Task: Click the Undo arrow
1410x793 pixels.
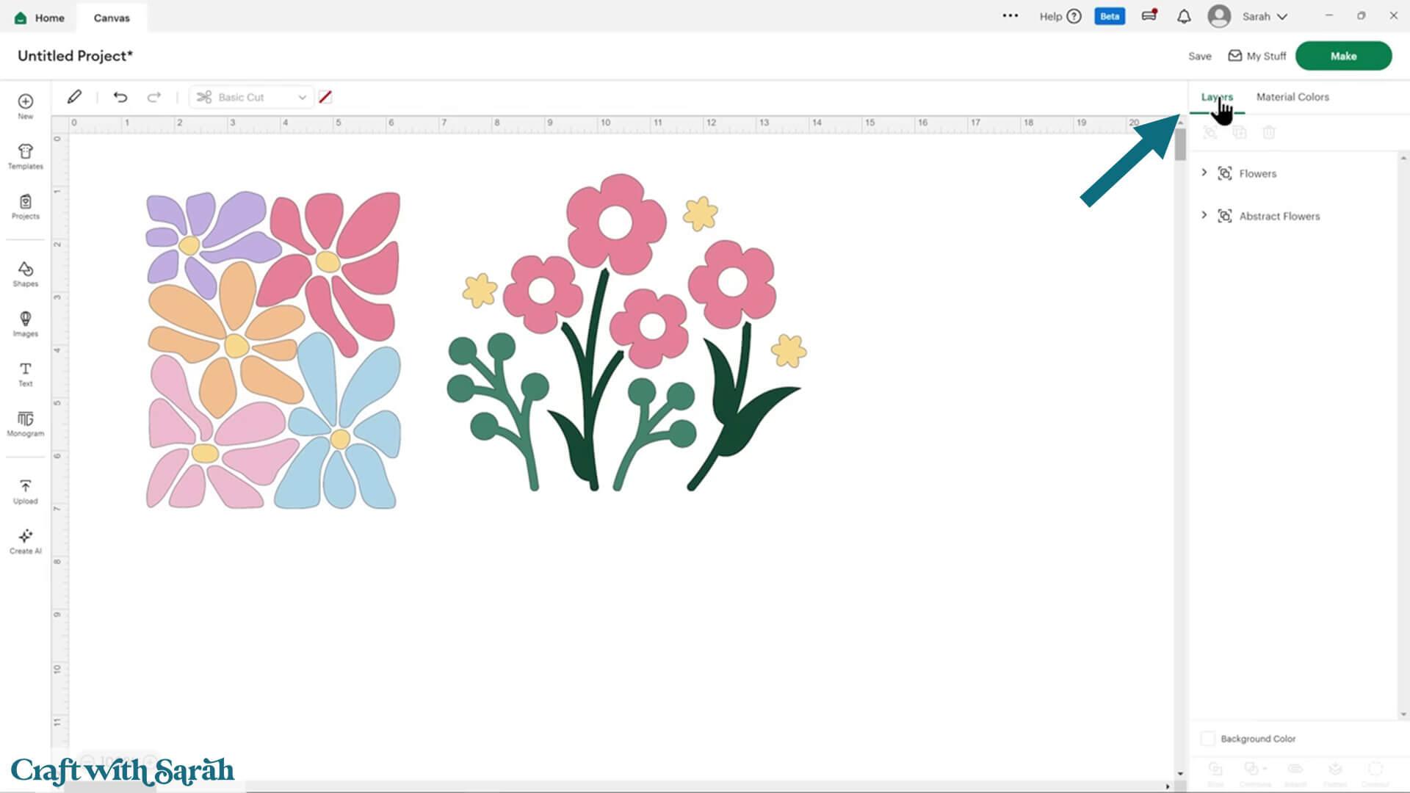Action: point(120,97)
